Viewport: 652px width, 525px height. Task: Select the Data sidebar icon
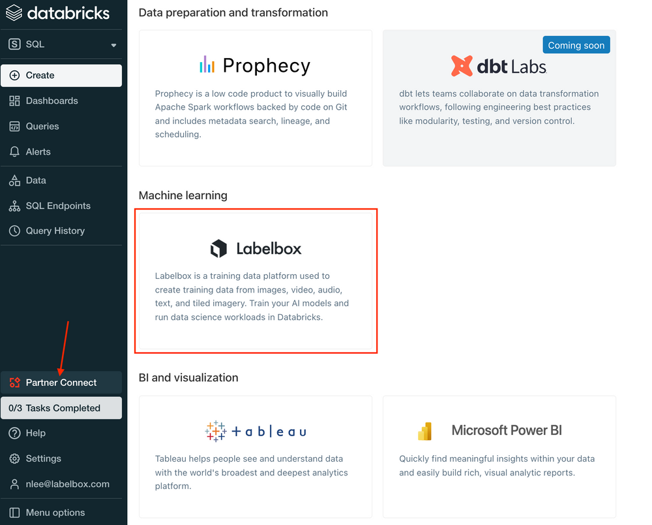(x=14, y=180)
